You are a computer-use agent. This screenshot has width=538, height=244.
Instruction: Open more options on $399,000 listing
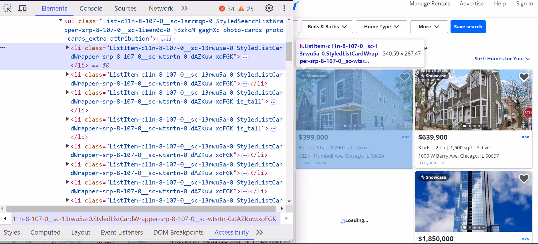[x=406, y=137]
